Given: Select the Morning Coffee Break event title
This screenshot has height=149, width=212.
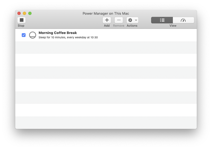Looking at the screenshot, I should click(x=58, y=33).
